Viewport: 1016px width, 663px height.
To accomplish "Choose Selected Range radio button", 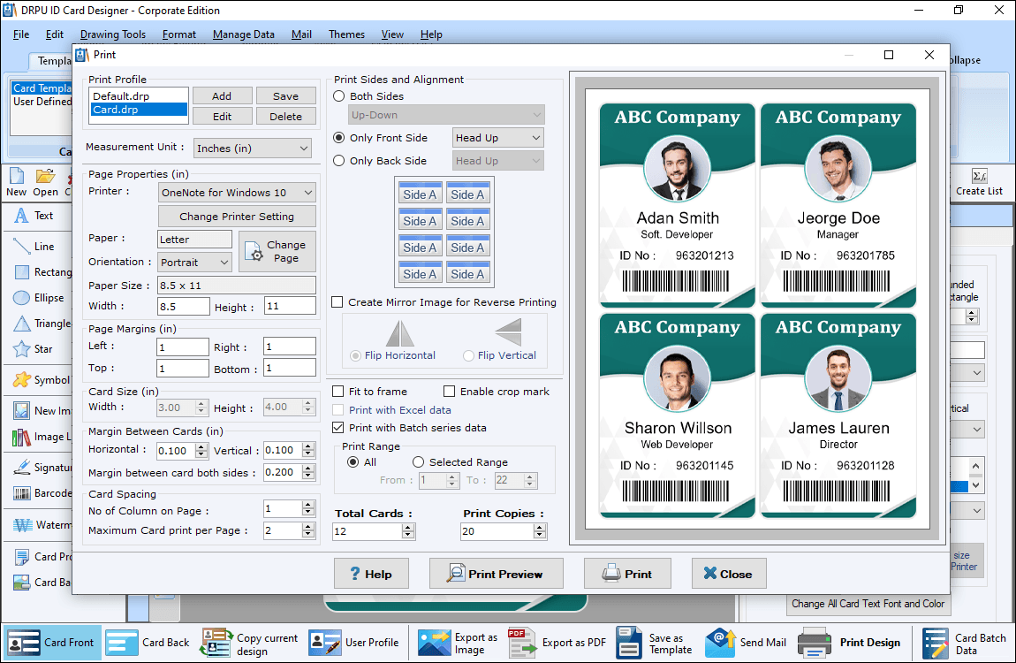I will click(419, 462).
